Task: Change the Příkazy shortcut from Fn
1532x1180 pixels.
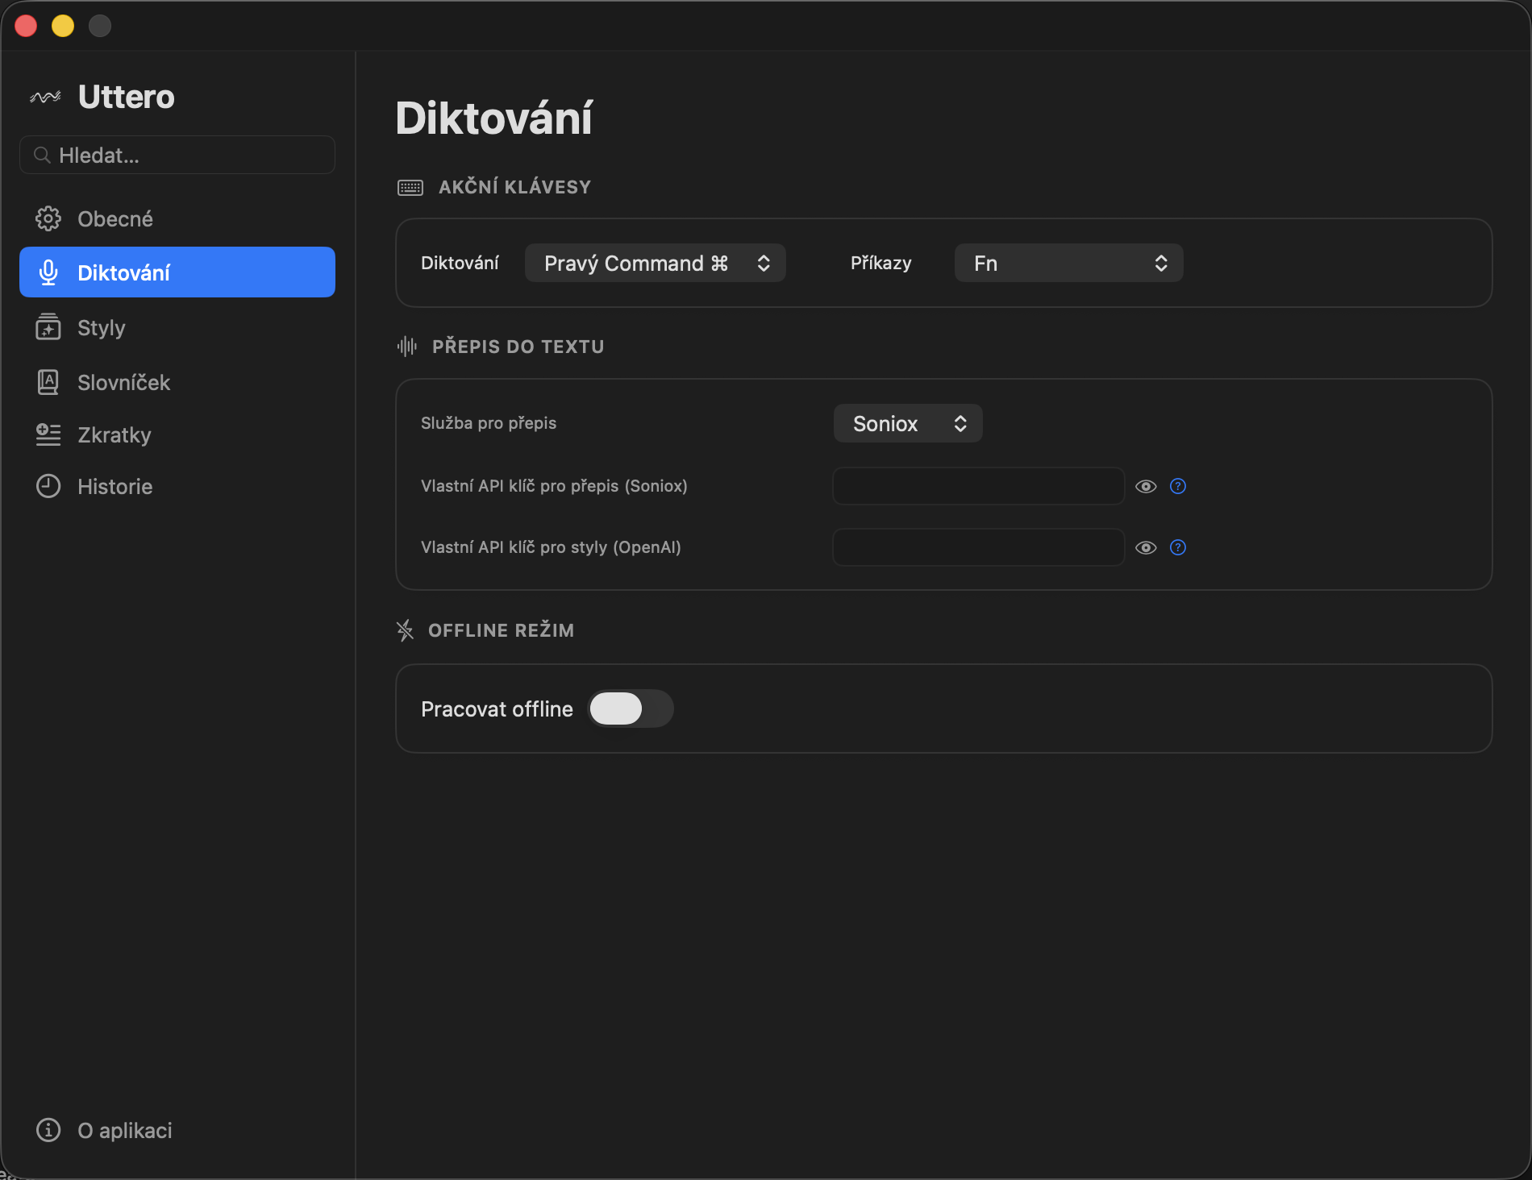Action: (1068, 263)
